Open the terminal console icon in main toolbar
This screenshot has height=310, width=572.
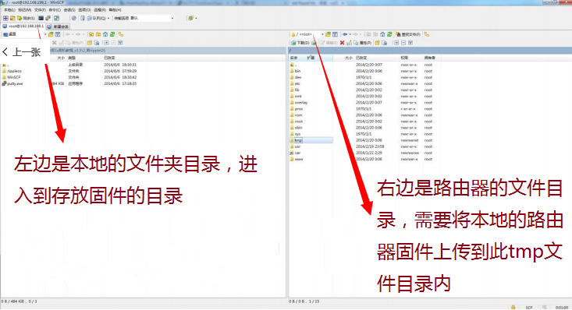[x=41, y=18]
